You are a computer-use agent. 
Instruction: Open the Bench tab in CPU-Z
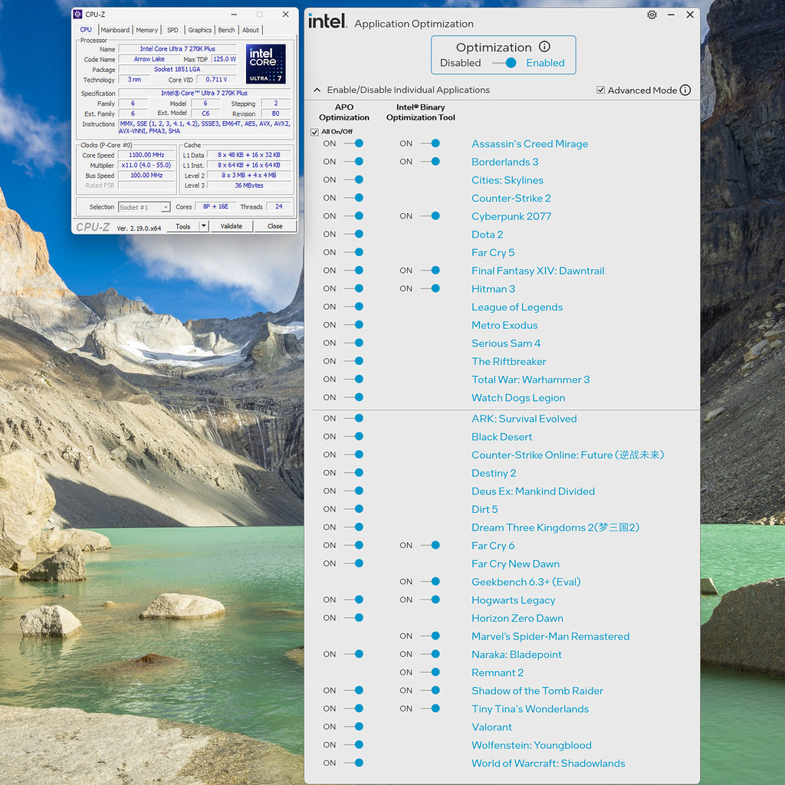[226, 30]
